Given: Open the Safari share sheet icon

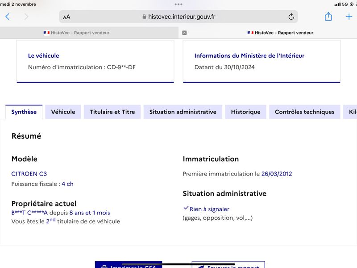Looking at the screenshot, I should coord(328,17).
